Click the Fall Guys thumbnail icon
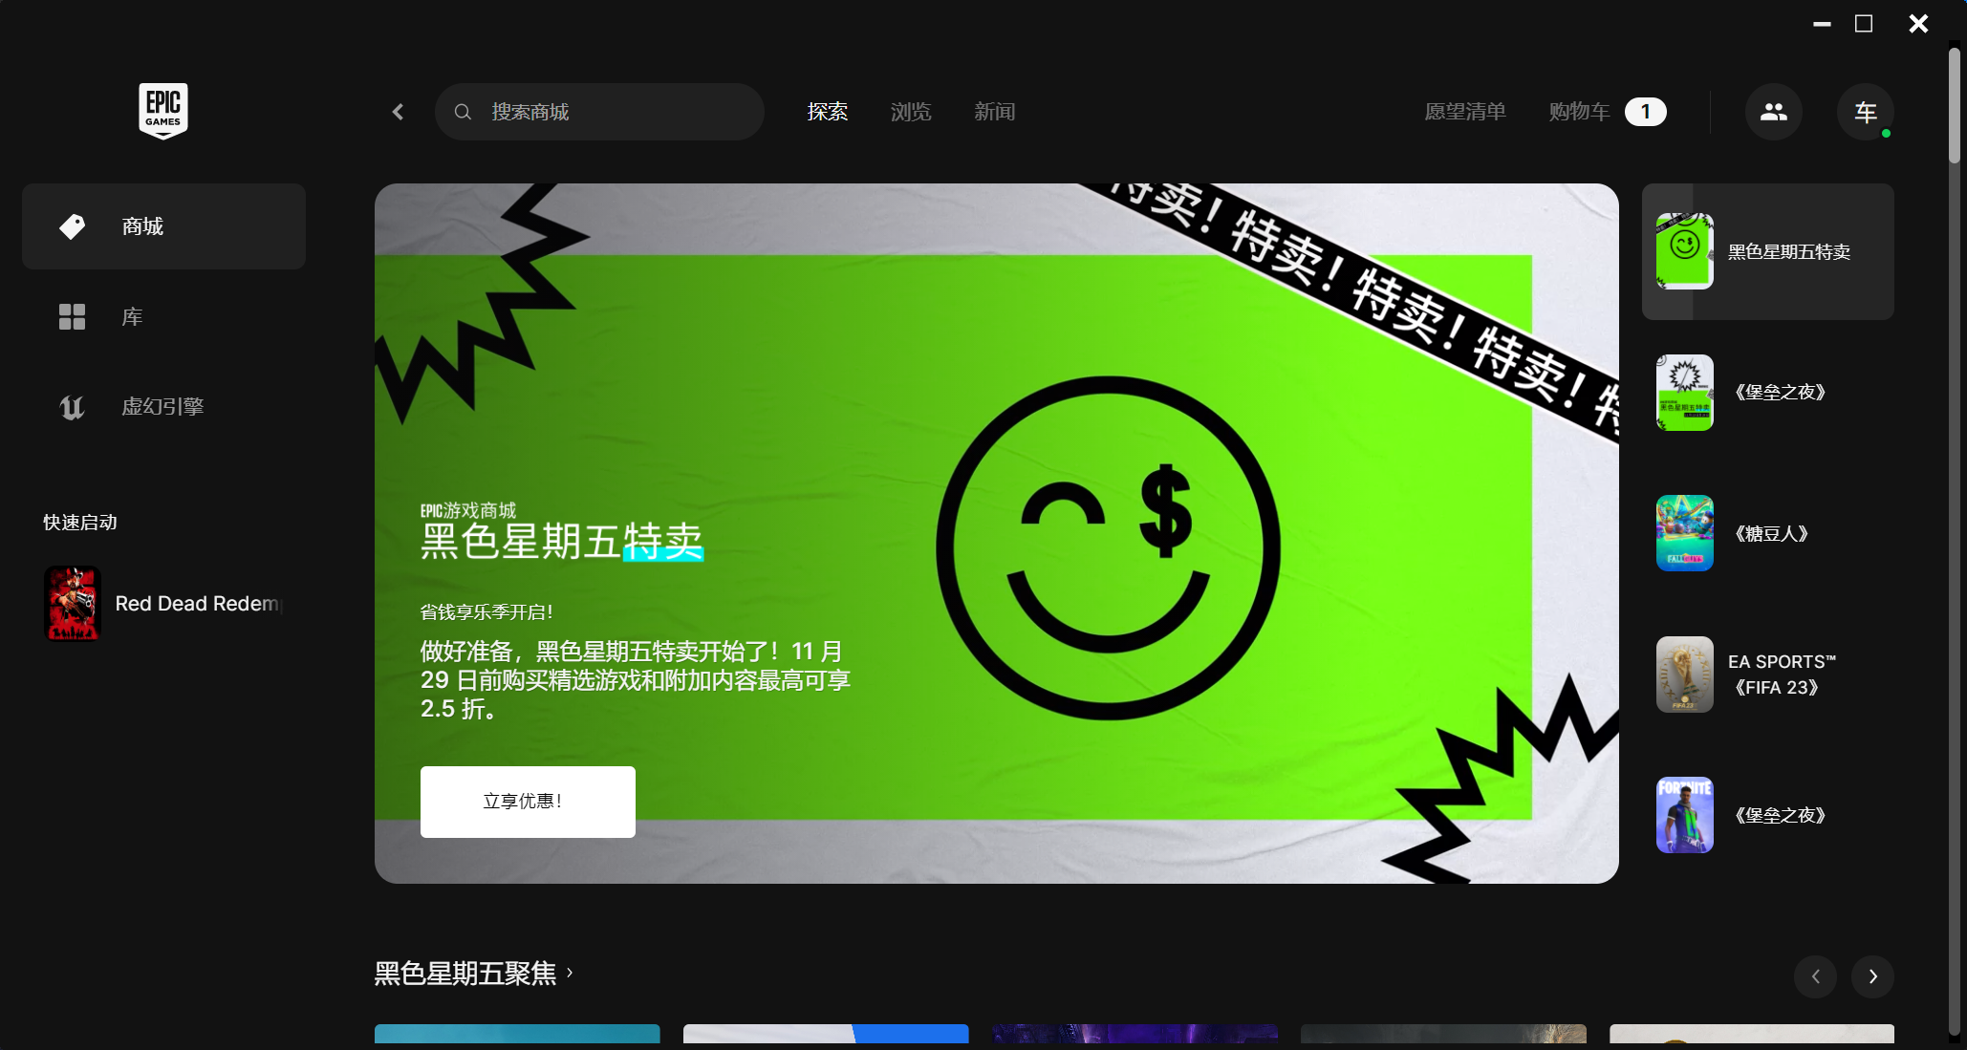 [x=1685, y=533]
